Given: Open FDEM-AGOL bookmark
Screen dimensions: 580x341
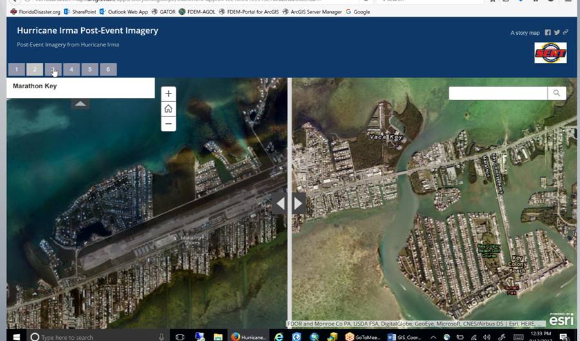Looking at the screenshot, I should point(197,12).
